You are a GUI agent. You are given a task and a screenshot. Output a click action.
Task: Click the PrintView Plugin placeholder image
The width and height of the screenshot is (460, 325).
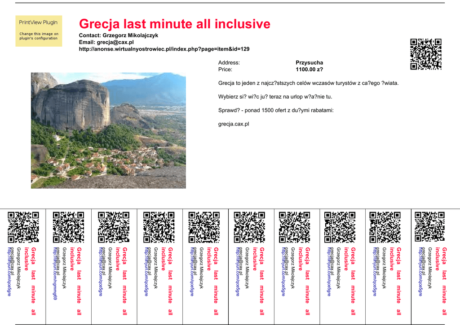[x=39, y=31]
